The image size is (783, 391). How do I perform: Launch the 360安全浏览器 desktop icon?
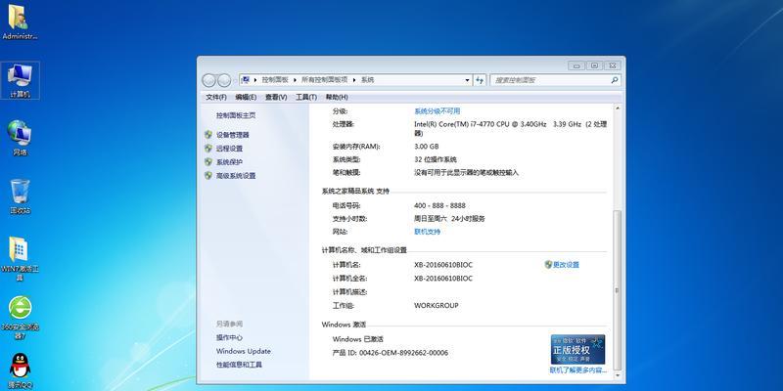point(20,318)
